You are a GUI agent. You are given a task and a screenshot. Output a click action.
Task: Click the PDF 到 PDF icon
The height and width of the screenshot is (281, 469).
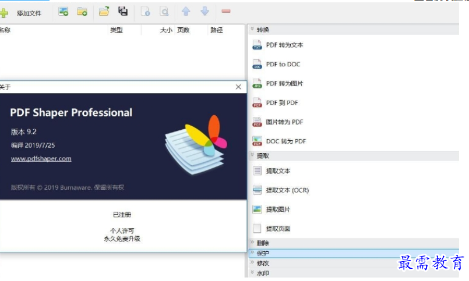(x=257, y=103)
